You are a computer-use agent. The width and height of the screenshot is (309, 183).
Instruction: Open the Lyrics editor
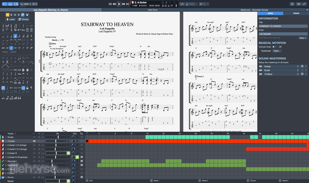pyautogui.click(x=10, y=19)
